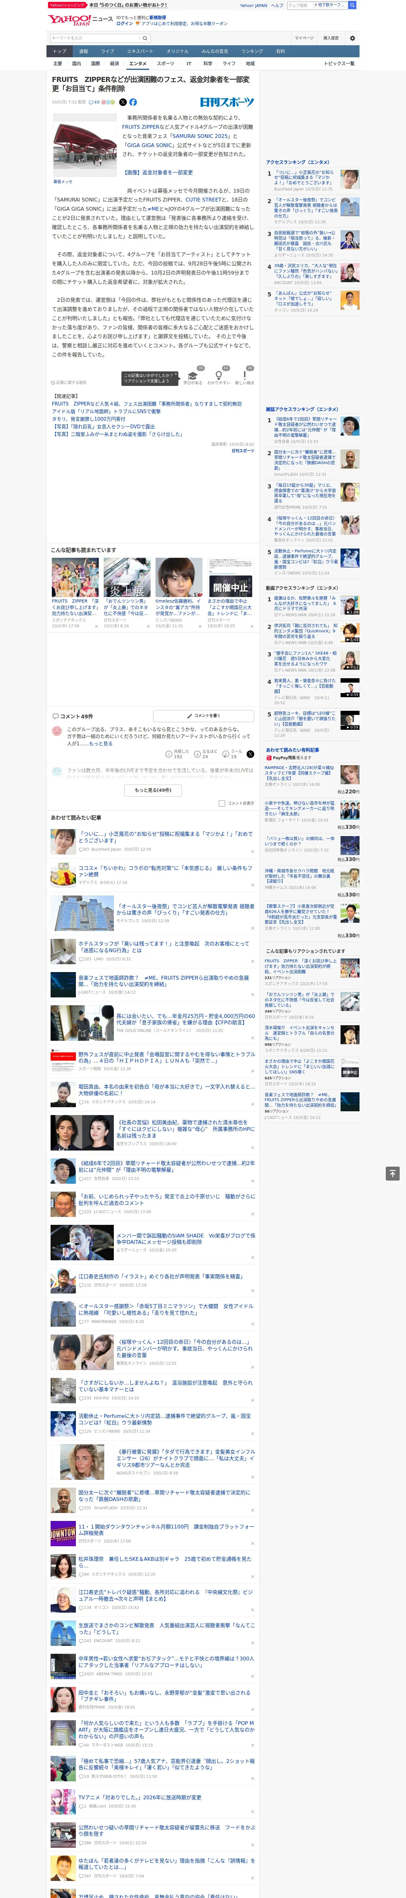
Task: Click the Yahoo! JAPAN News logo
Action: click(80, 20)
